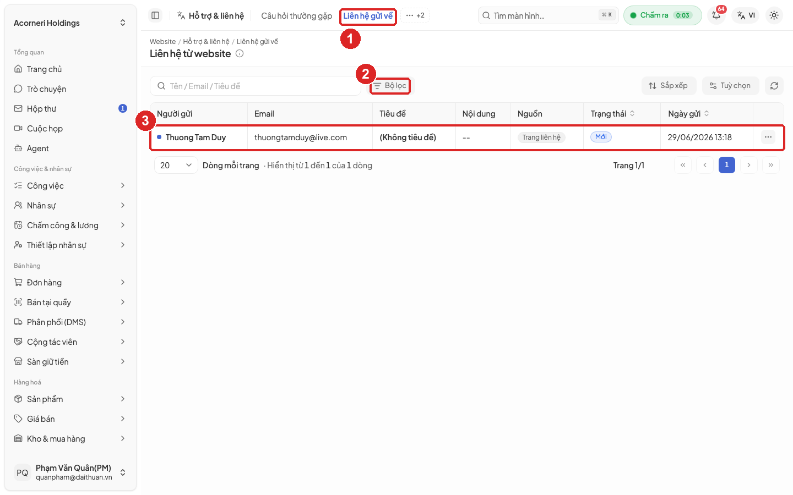Expand Chấm công & lương
Image resolution: width=793 pixels, height=495 pixels.
70,226
